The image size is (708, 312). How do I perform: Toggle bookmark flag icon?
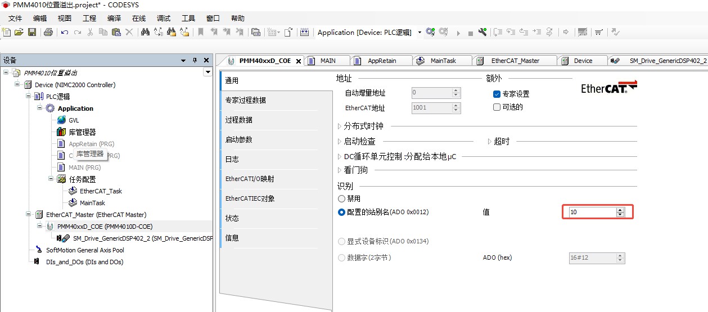click(x=201, y=32)
